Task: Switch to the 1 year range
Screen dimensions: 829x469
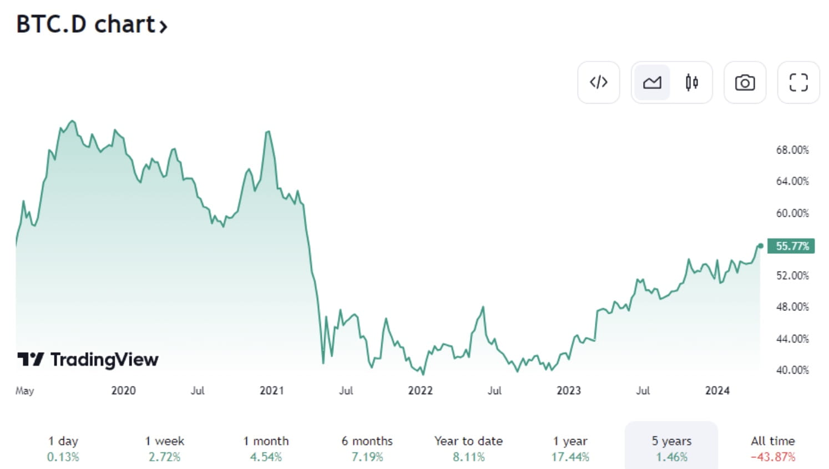Action: (570, 448)
